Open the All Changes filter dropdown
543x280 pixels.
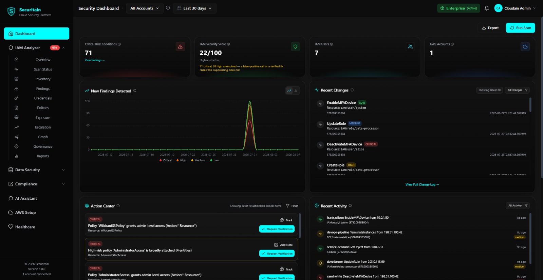click(517, 90)
